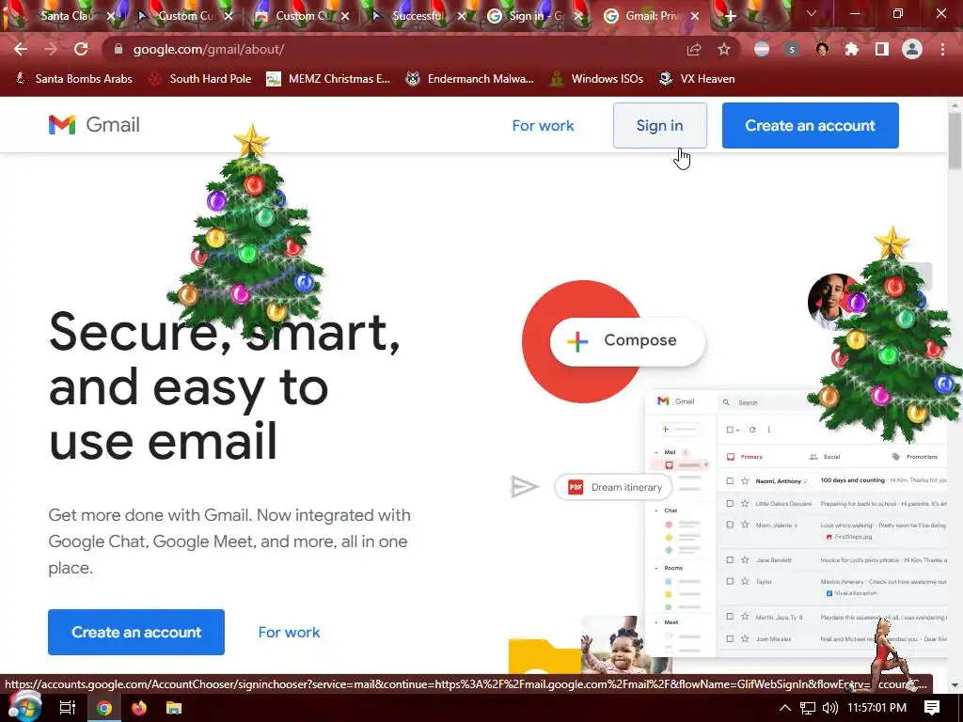Click Chrome icon on taskbar
Image resolution: width=963 pixels, height=722 pixels.
pos(104,708)
